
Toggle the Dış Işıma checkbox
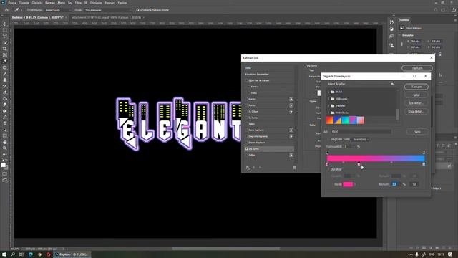(x=246, y=149)
